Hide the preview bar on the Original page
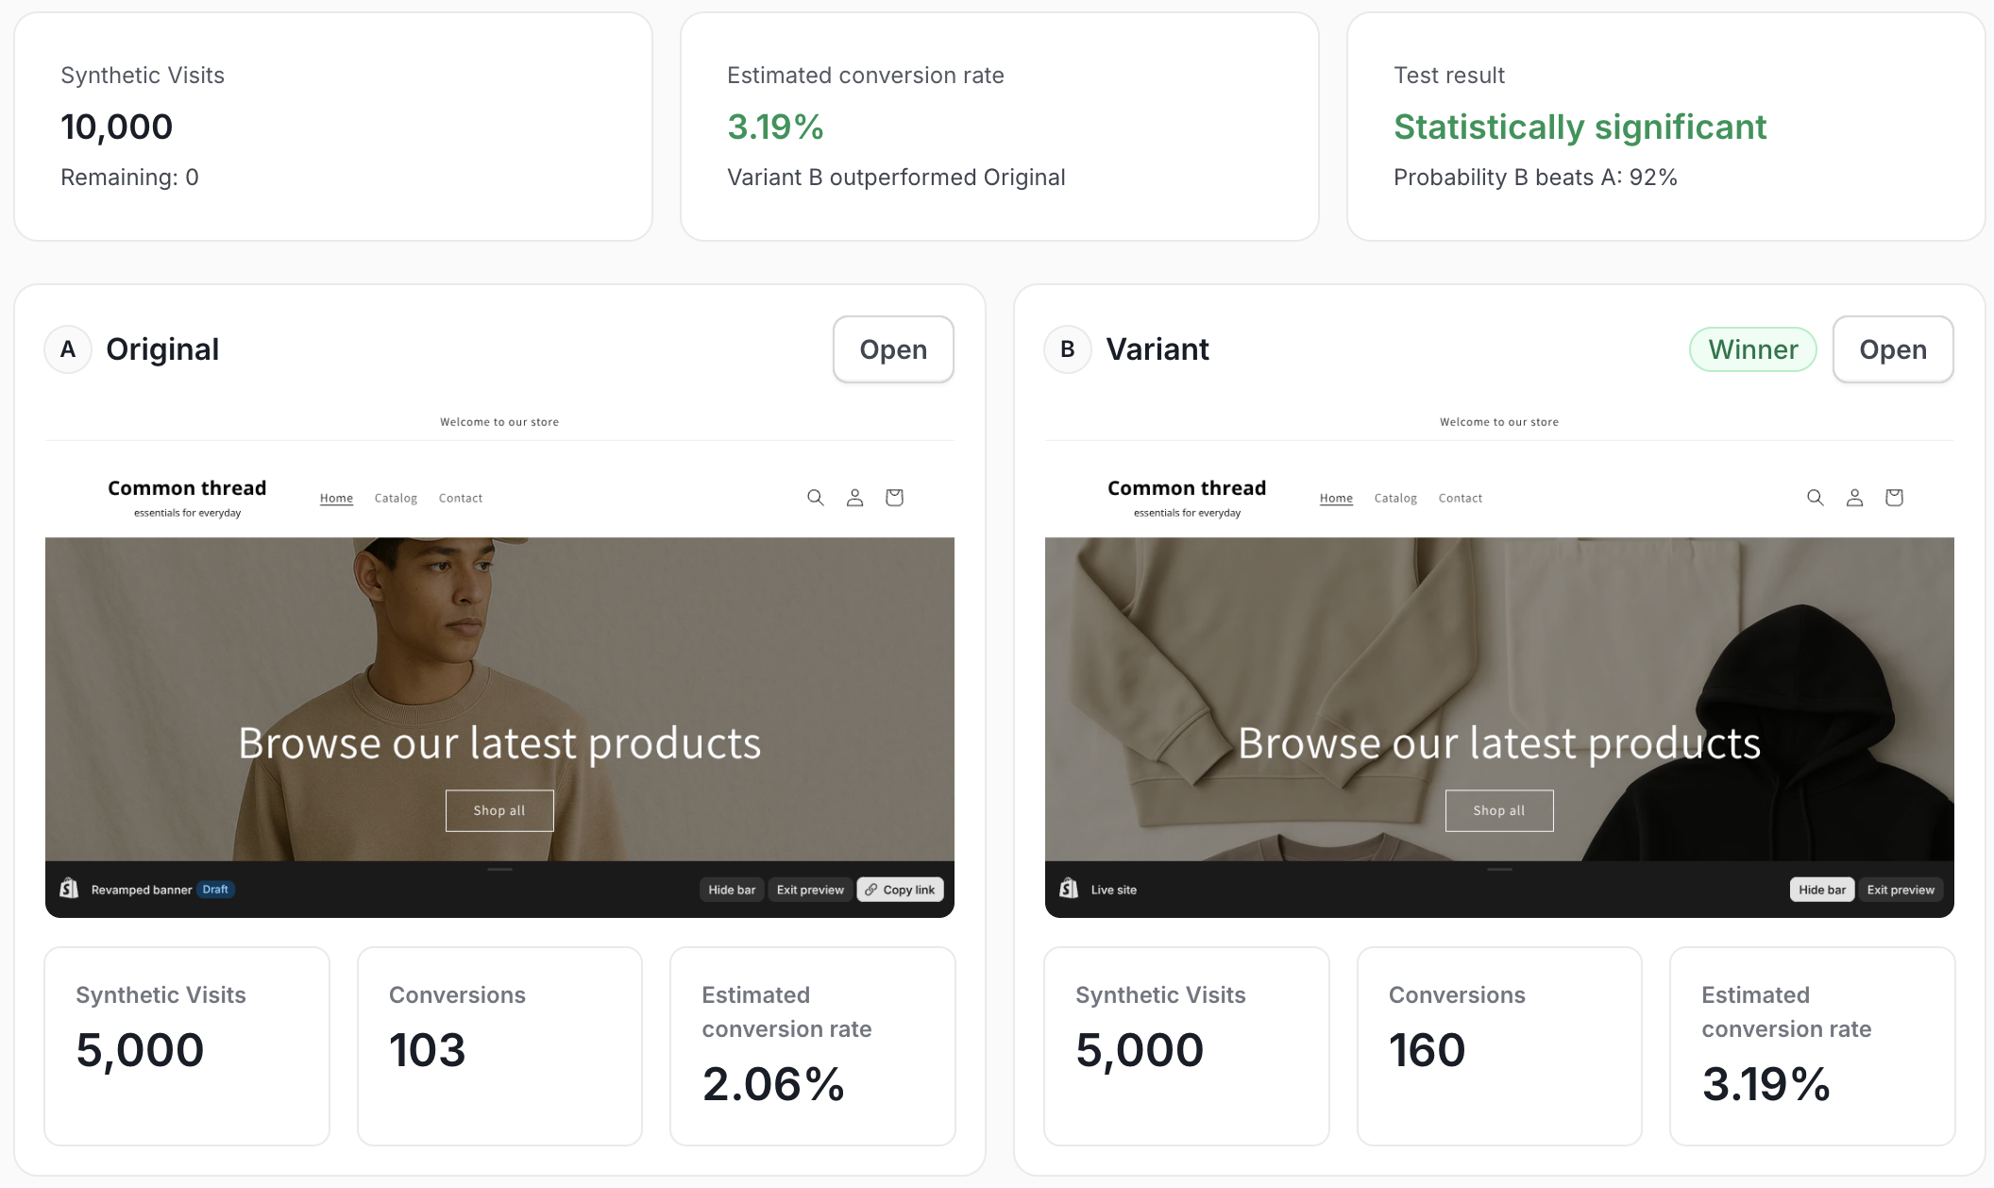The width and height of the screenshot is (1994, 1188). (731, 889)
